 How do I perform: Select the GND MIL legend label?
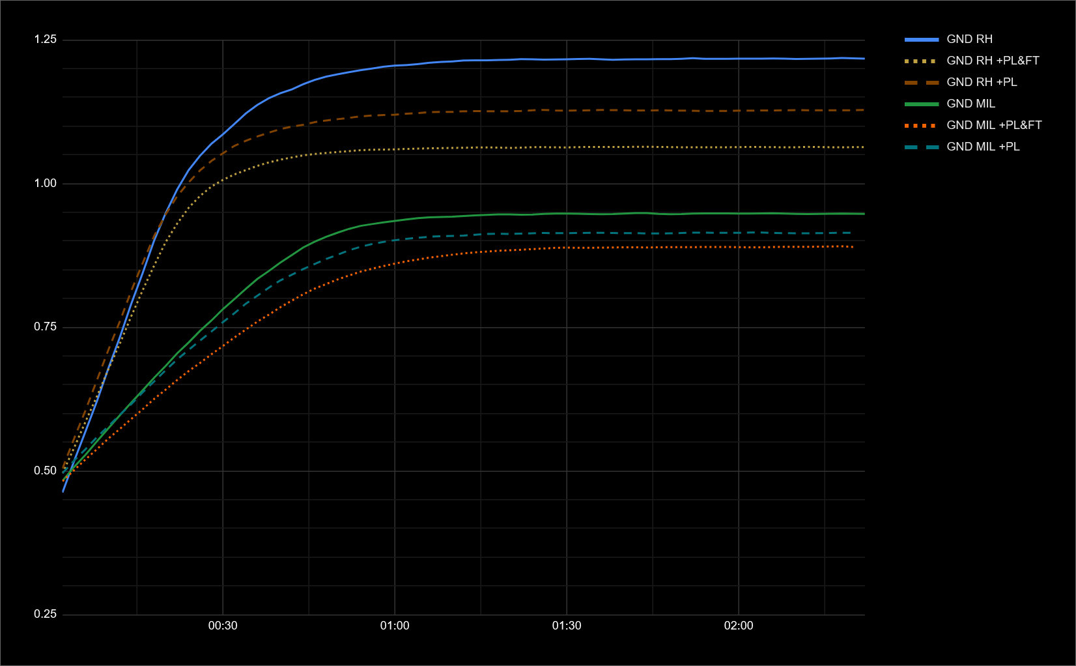pyautogui.click(x=970, y=104)
